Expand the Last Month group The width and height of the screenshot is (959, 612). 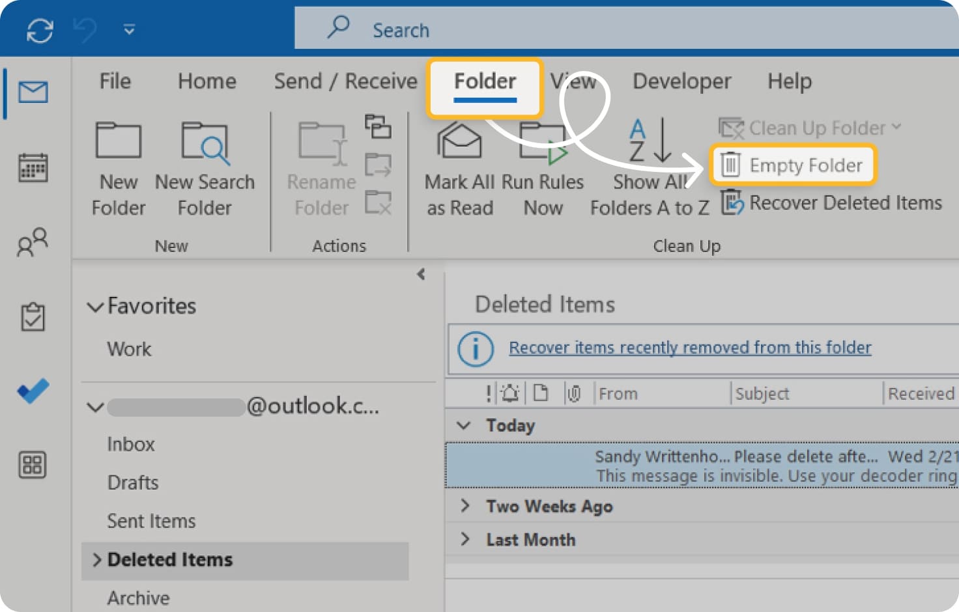(465, 539)
